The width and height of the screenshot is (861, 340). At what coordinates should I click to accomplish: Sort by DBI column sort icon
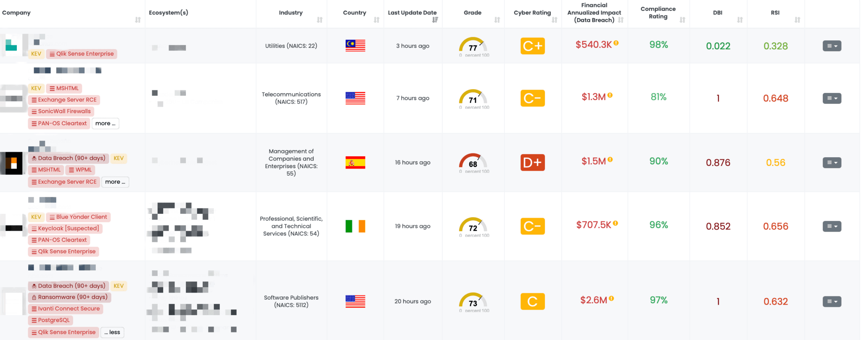pos(740,20)
